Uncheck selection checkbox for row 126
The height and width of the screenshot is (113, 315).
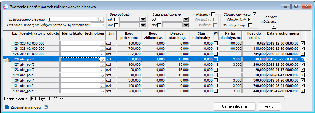[x=303, y=59]
